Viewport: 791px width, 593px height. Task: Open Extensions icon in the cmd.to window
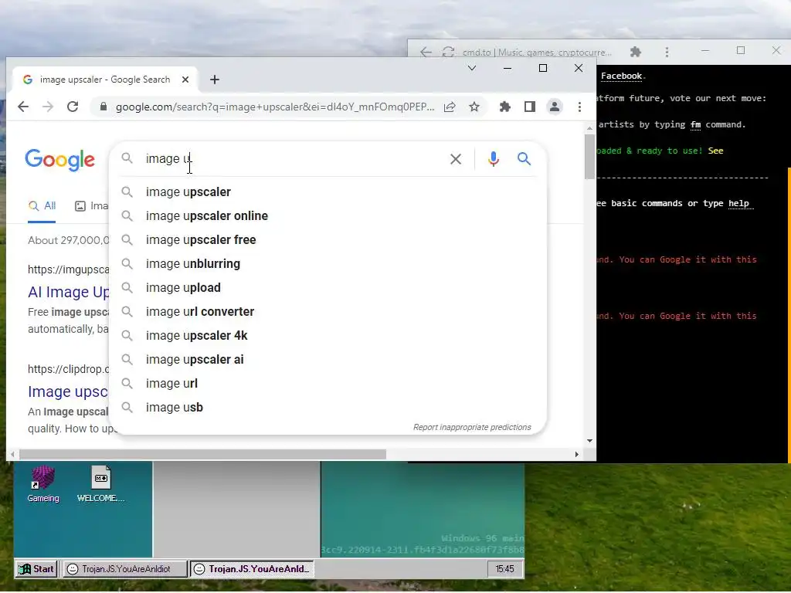click(636, 52)
